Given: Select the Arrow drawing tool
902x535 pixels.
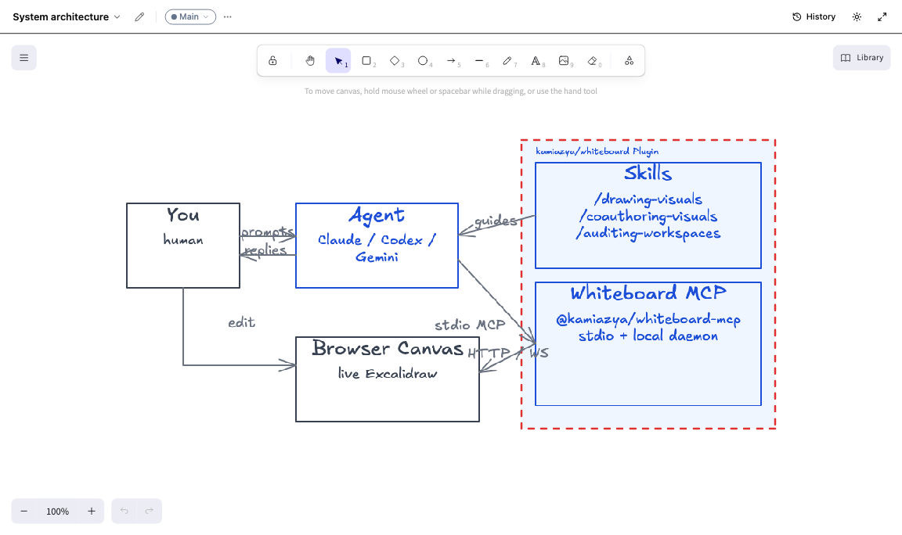Looking at the screenshot, I should coord(451,61).
